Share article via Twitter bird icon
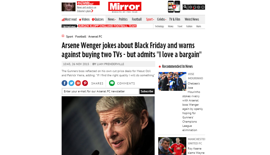 click(71, 83)
